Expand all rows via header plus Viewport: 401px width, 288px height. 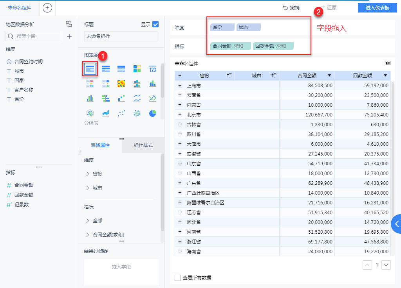pos(180,75)
